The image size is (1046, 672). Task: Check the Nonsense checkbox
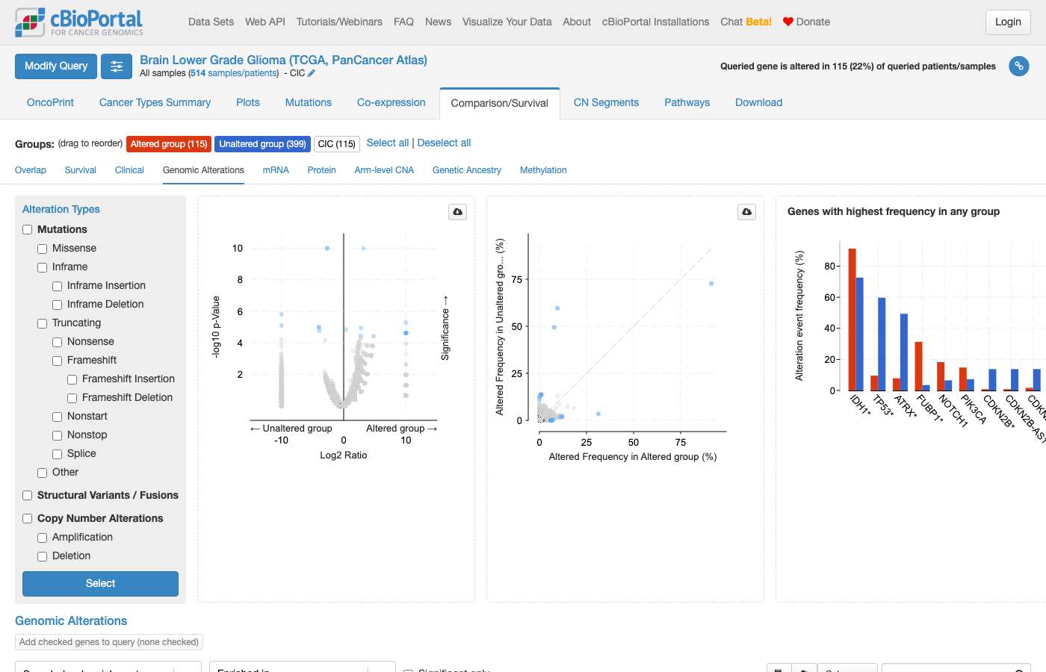point(58,342)
